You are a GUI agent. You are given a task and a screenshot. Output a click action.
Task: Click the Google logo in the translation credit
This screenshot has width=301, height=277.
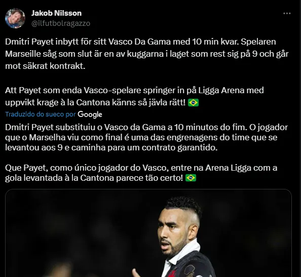90,114
